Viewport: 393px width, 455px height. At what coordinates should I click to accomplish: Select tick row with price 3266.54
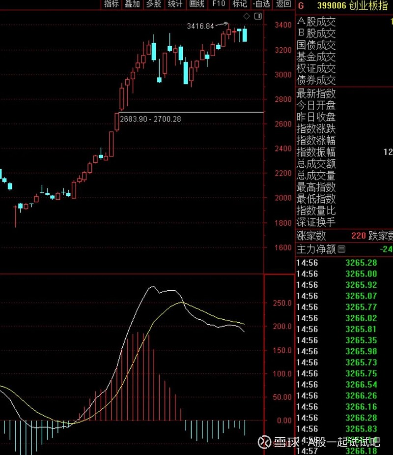tap(344, 385)
